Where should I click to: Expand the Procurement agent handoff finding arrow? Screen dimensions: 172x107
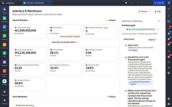155,71
